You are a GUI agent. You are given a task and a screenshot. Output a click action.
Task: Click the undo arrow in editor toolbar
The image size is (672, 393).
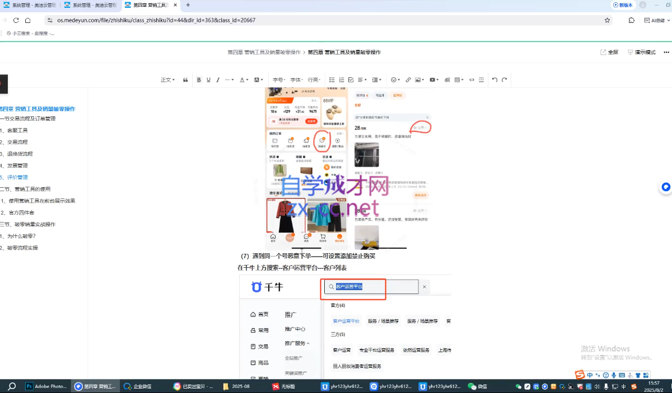(x=494, y=80)
